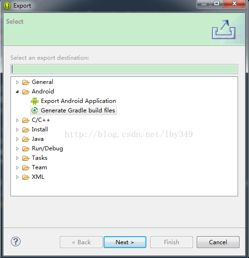Collapse the Android tree node
The image size is (249, 258).
point(17,92)
